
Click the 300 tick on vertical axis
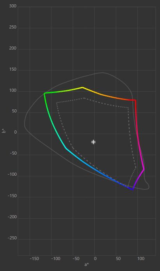(13, 6)
